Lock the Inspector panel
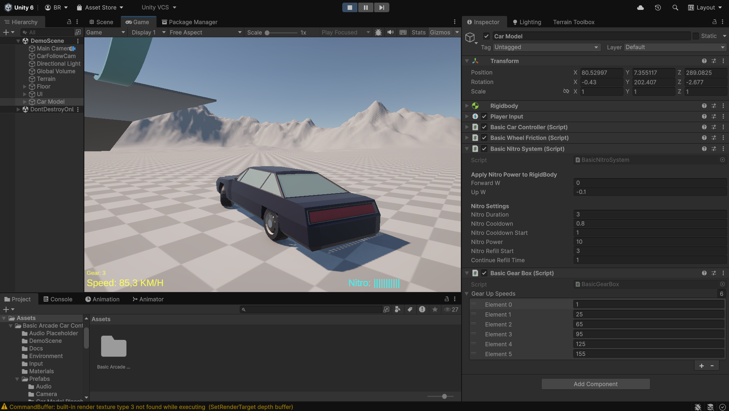 point(714,22)
